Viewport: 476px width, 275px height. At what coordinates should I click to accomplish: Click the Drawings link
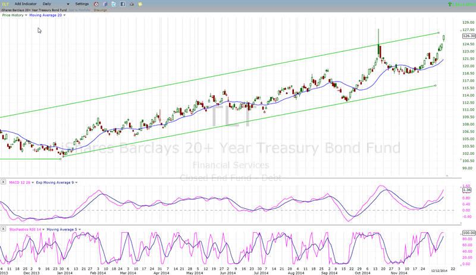tap(100, 10)
